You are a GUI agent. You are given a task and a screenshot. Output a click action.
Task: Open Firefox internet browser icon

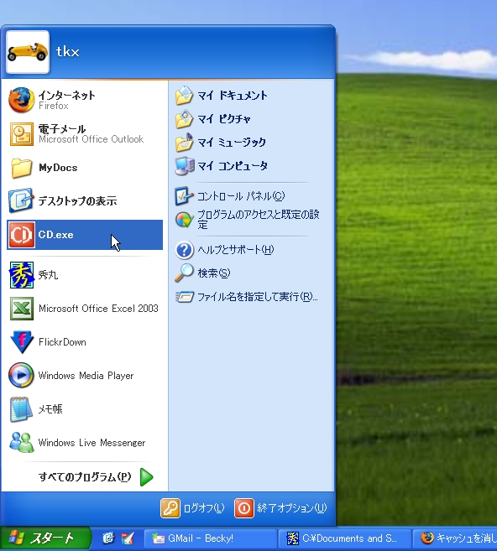click(x=21, y=100)
